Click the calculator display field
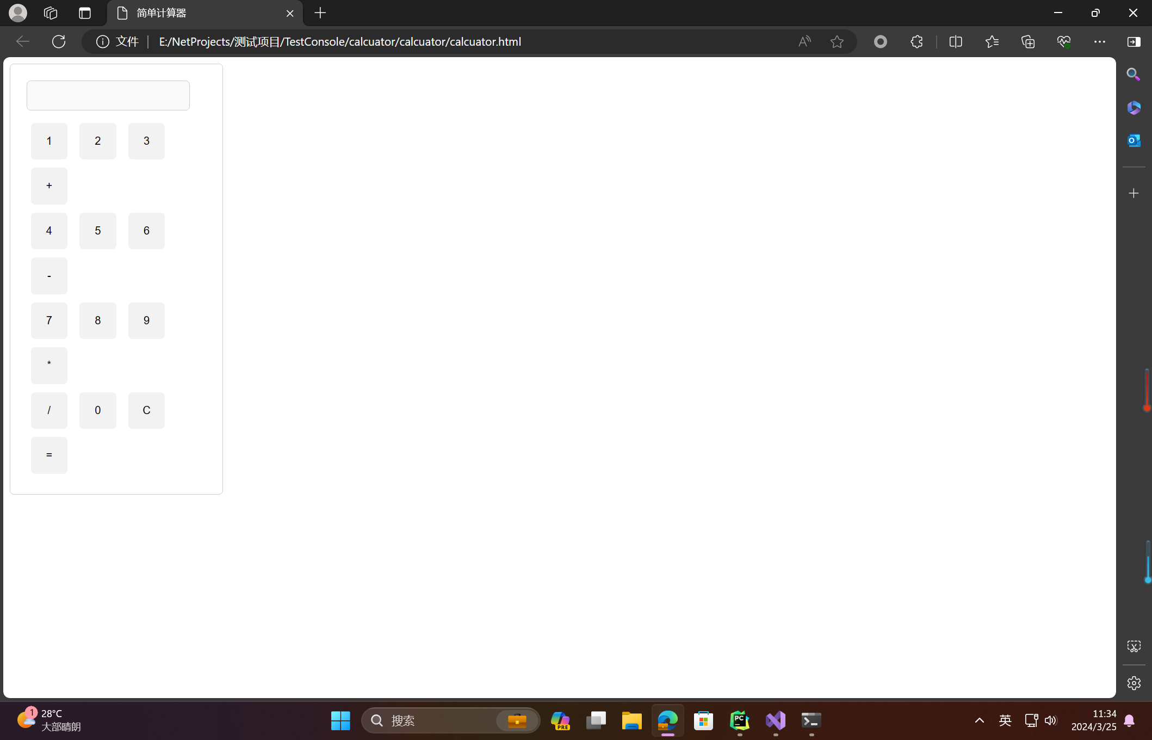Viewport: 1152px width, 740px height. (x=108, y=96)
